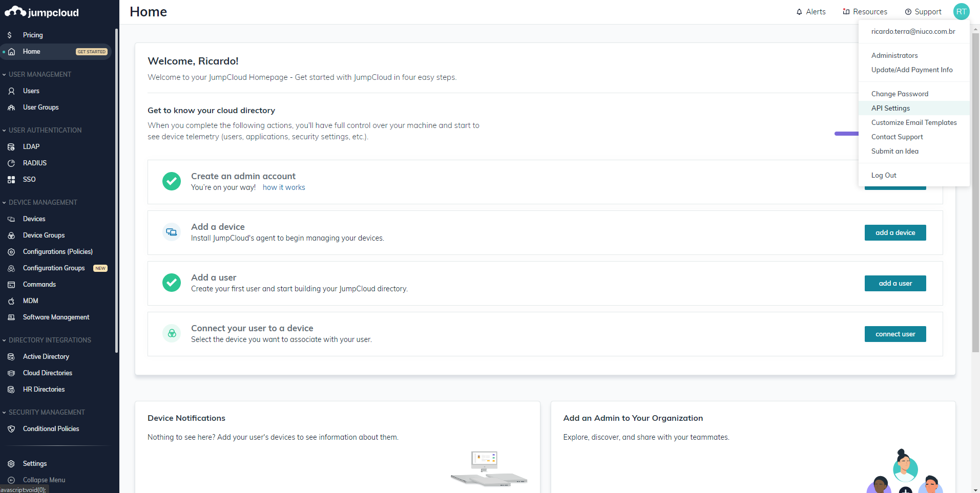Click the main page vertical scrollbar
Screen dimensions: 980x493
[975, 194]
